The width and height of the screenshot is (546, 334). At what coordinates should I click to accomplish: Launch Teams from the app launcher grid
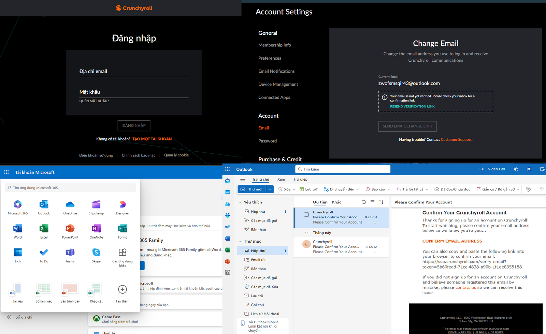pyautogui.click(x=70, y=255)
